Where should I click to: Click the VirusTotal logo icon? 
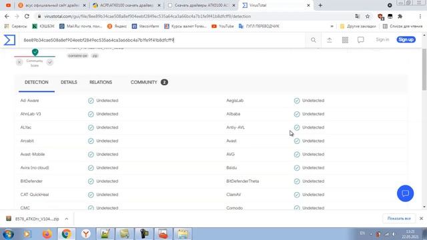point(9,40)
